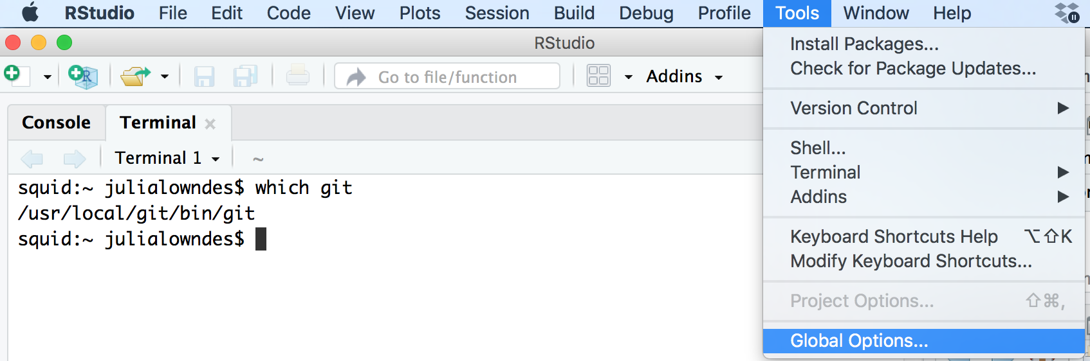This screenshot has height=361, width=1090.
Task: Close the Terminal tab
Action: pos(210,124)
